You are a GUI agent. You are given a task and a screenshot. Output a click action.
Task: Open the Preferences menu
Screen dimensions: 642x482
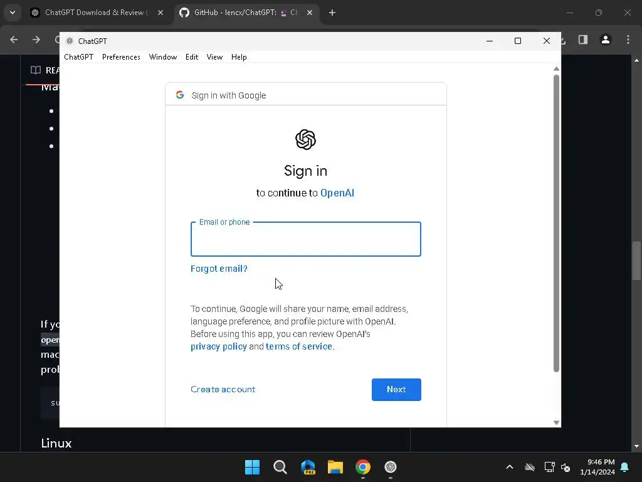pos(121,57)
